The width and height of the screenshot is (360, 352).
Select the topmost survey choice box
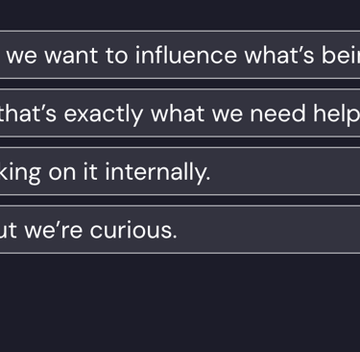tap(180, 55)
